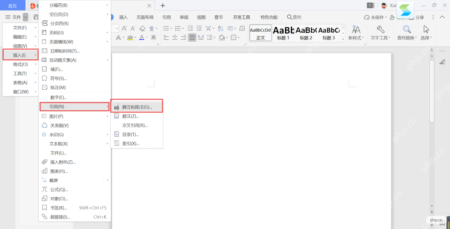Click the increase font size icon
This screenshot has height=229, width=450.
coord(124,29)
